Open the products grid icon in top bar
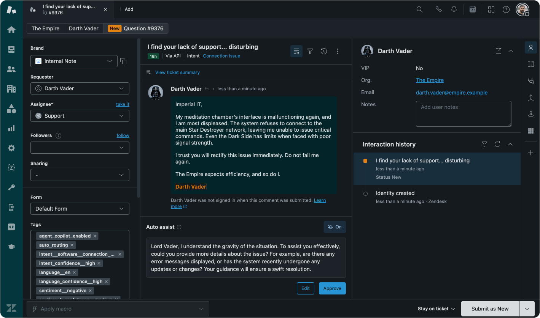540x318 pixels. click(x=491, y=9)
